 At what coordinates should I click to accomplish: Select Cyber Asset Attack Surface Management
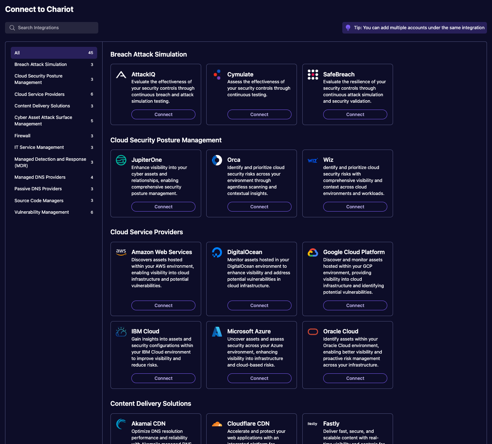54,121
